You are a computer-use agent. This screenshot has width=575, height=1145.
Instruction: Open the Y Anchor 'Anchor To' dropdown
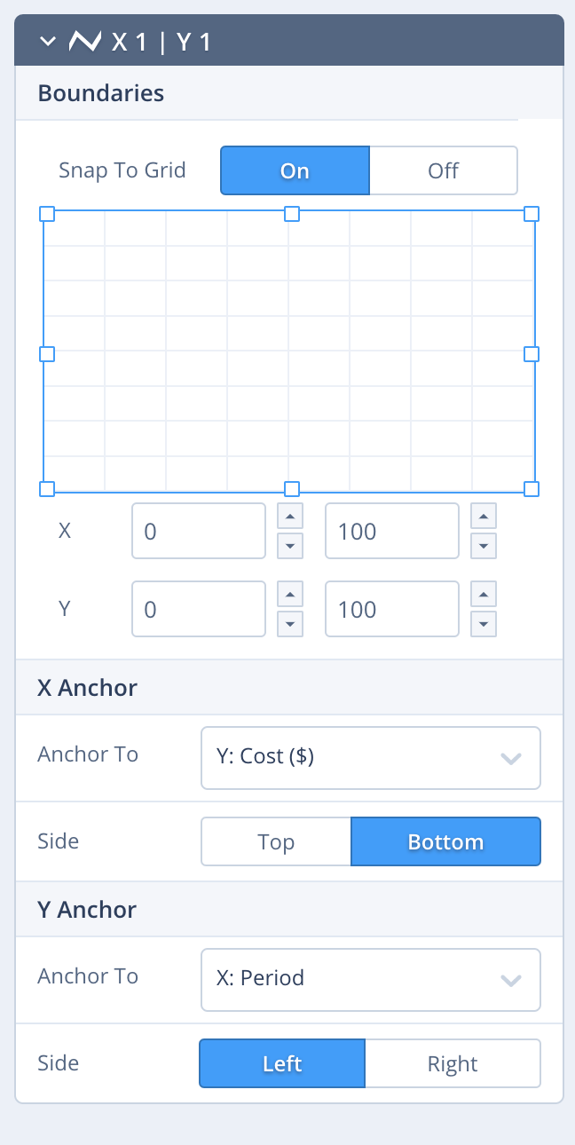[370, 979]
